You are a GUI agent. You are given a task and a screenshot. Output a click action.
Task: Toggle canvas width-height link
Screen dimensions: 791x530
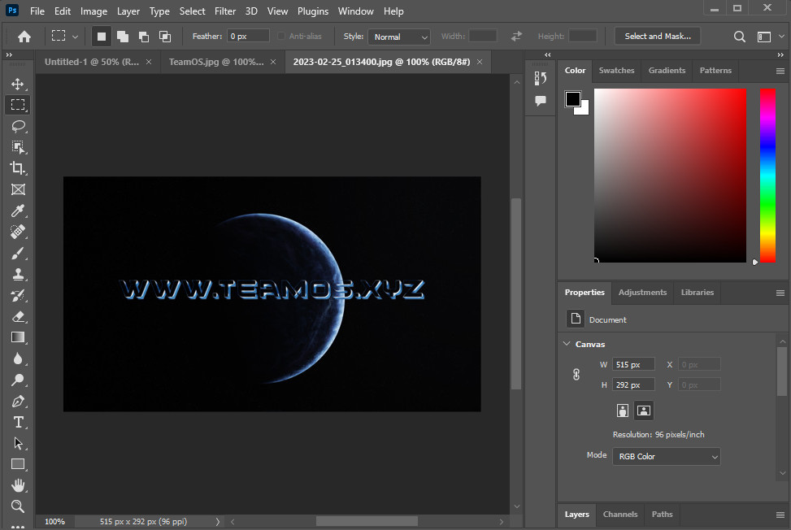576,374
